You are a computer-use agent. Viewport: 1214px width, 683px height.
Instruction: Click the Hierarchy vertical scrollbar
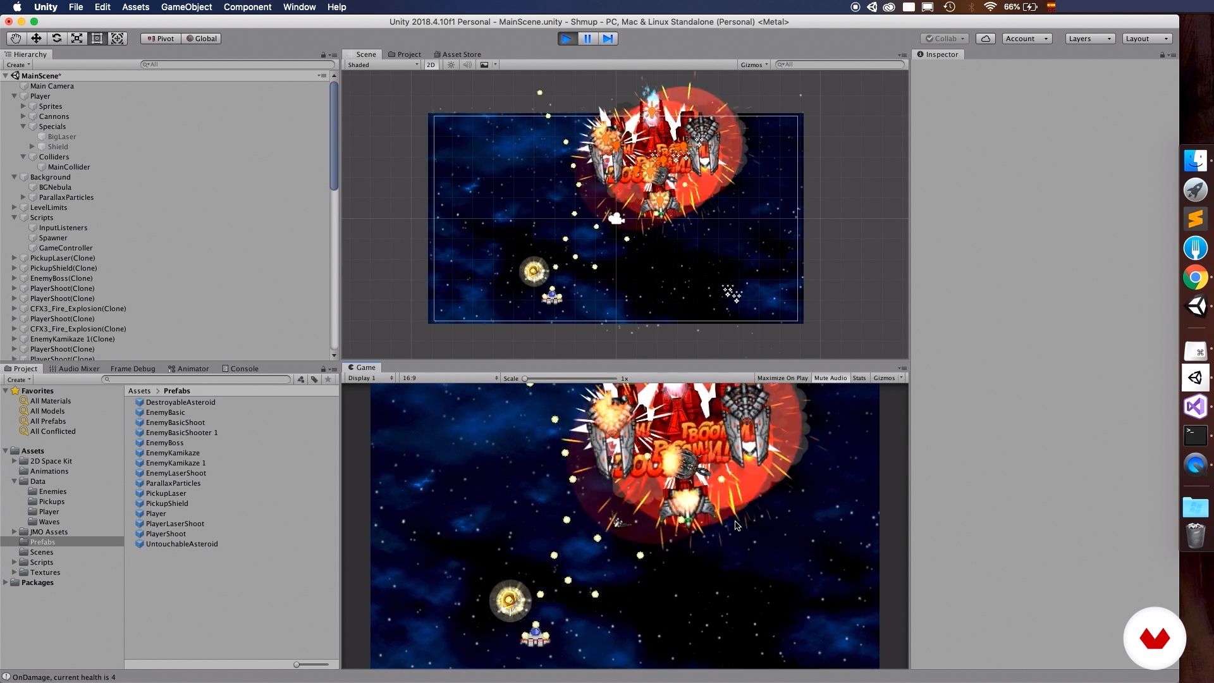point(334,136)
